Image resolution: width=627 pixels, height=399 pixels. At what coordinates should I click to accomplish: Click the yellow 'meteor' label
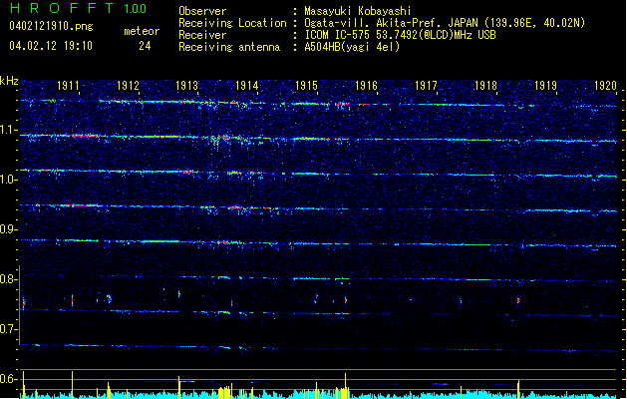142,31
